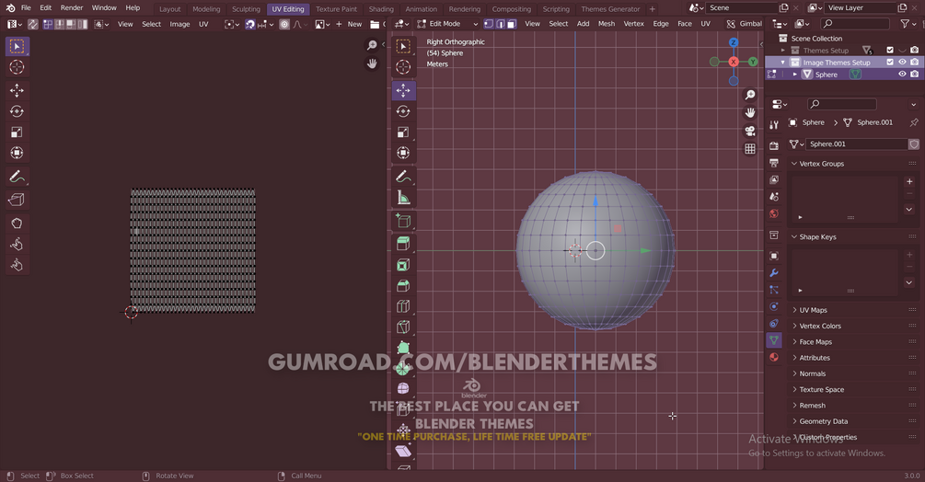925x482 pixels.
Task: Add a new vertex group
Action: [909, 181]
